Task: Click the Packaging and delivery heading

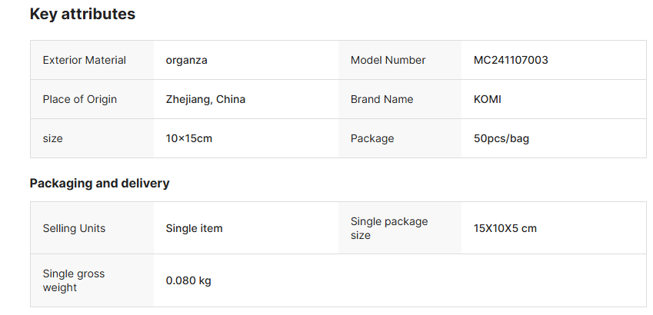Action: (x=99, y=184)
